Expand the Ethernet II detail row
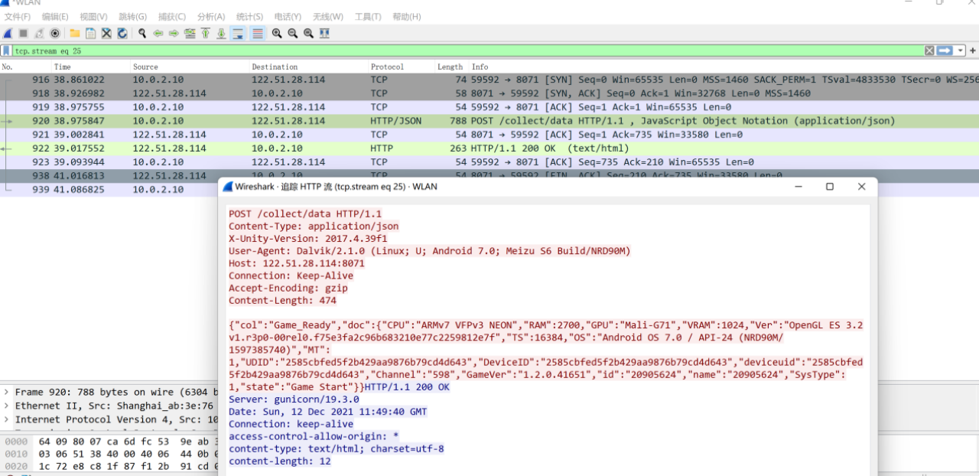979x476 pixels. click(x=7, y=406)
